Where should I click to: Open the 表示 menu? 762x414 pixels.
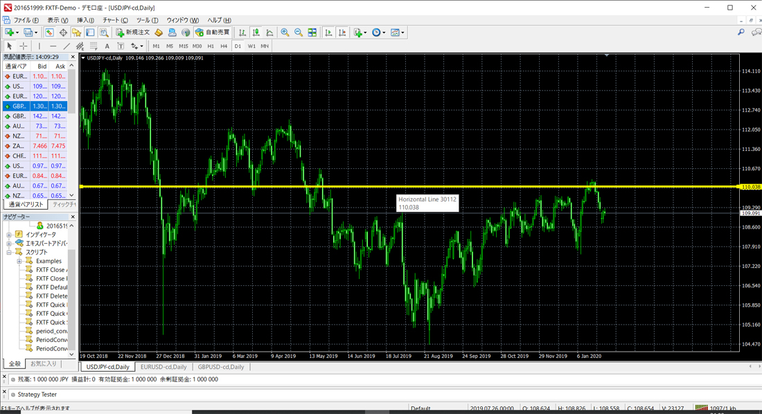pyautogui.click(x=57, y=20)
